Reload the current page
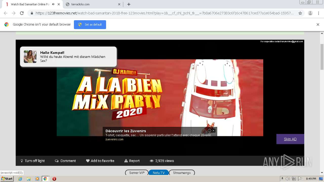This screenshot has width=324, height=182. tap(22, 13)
